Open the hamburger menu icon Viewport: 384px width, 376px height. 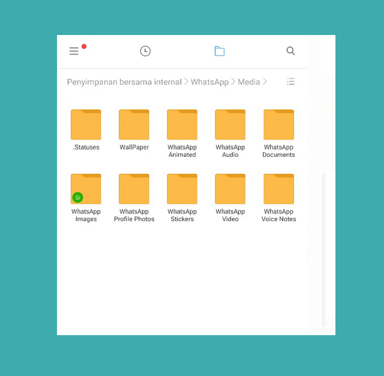coord(74,51)
